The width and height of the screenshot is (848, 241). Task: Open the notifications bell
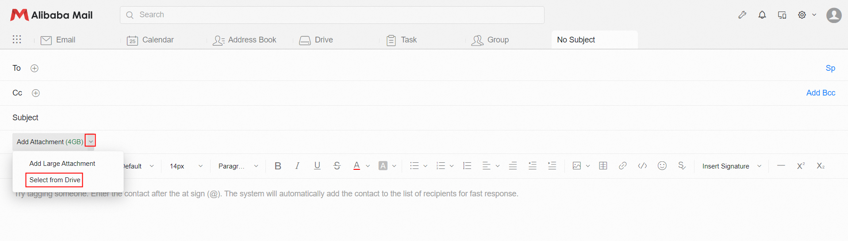click(762, 15)
